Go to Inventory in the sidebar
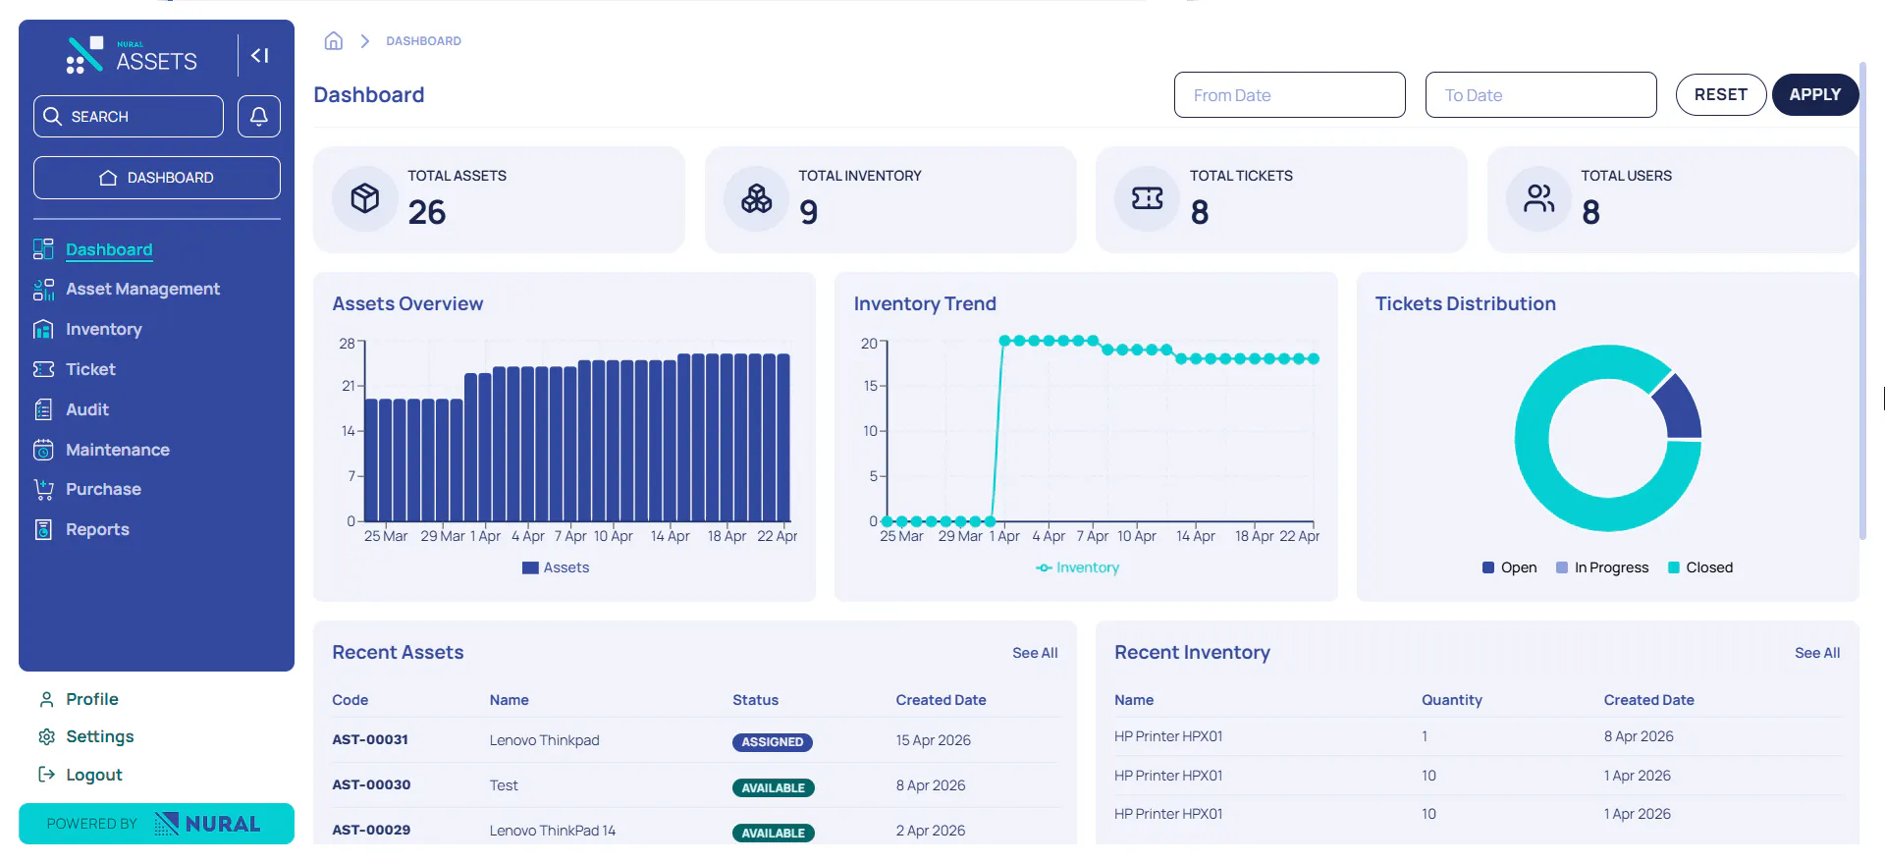Screen dimensions: 1885x862 pos(104,329)
